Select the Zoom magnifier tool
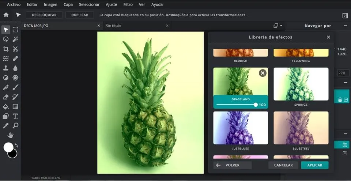Screen dimensions: 351x181 point(15,126)
